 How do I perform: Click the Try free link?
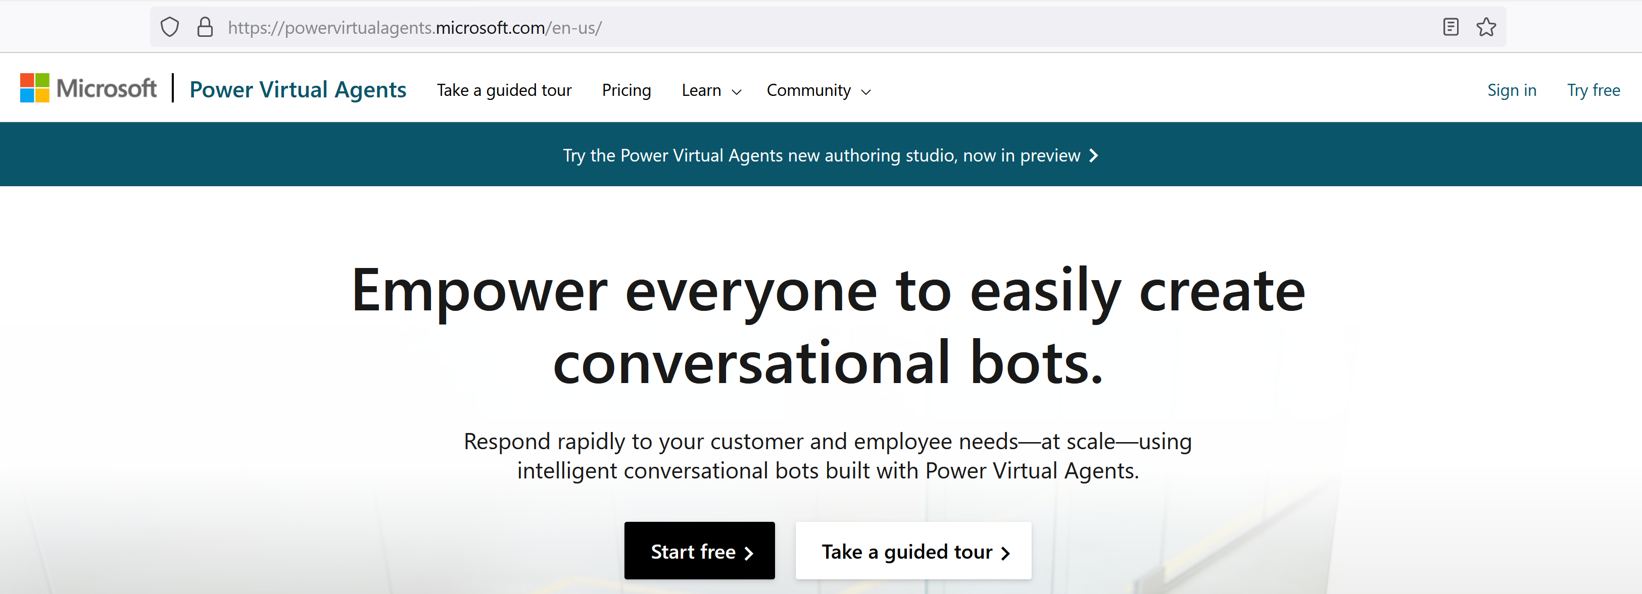click(x=1593, y=90)
